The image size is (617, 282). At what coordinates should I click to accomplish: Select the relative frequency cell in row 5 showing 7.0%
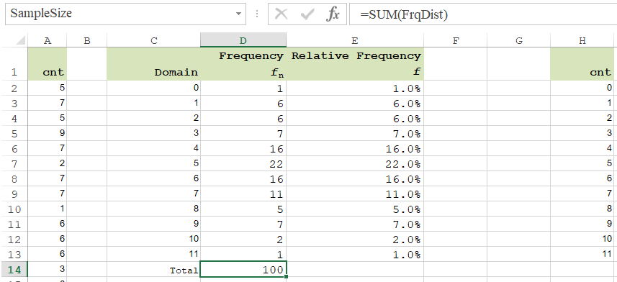pos(355,133)
